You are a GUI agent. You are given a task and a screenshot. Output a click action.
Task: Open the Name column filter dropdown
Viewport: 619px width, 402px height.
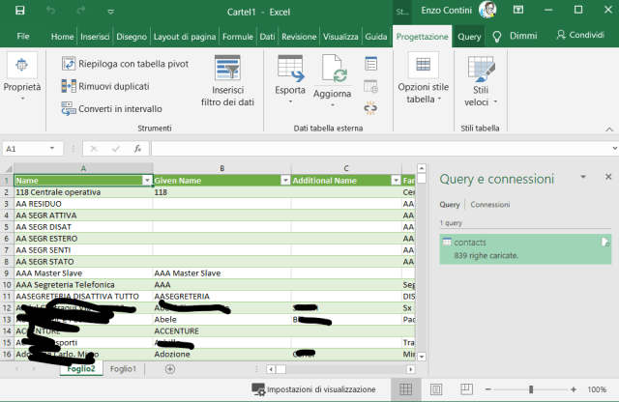tap(147, 180)
